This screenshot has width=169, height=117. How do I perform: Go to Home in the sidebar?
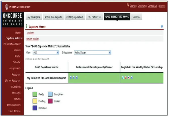pyautogui.click(x=18, y=33)
